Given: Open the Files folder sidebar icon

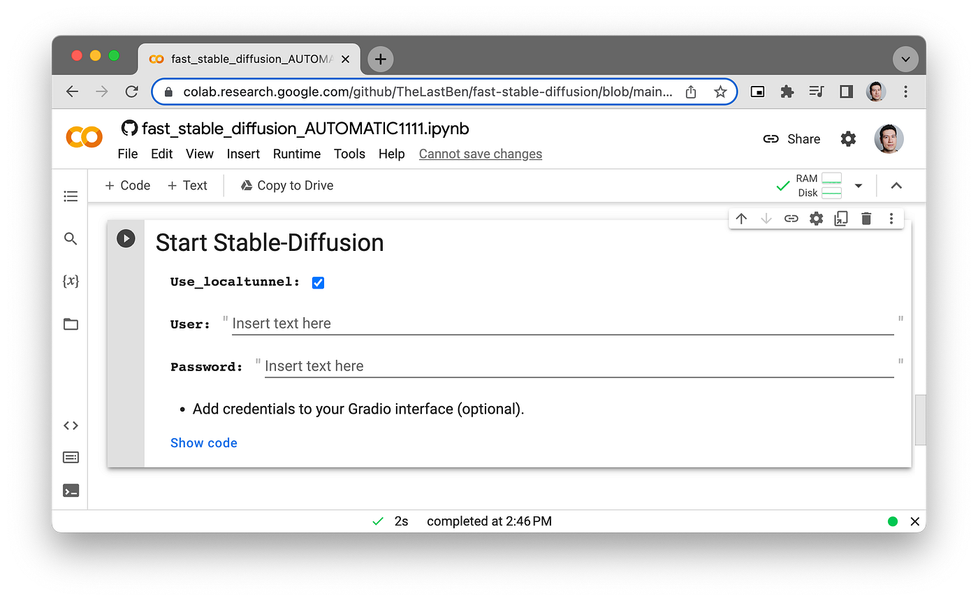Looking at the screenshot, I should point(71,324).
